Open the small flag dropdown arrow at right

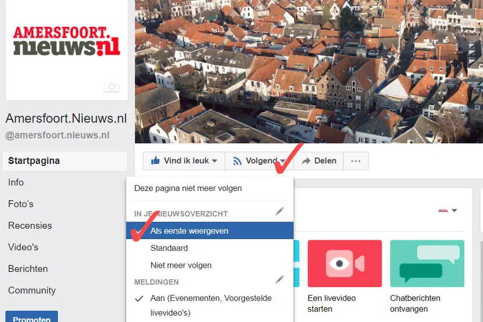pos(454,211)
